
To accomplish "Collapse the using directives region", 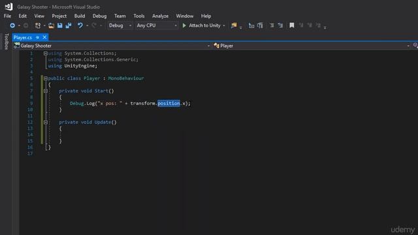I will point(46,54).
